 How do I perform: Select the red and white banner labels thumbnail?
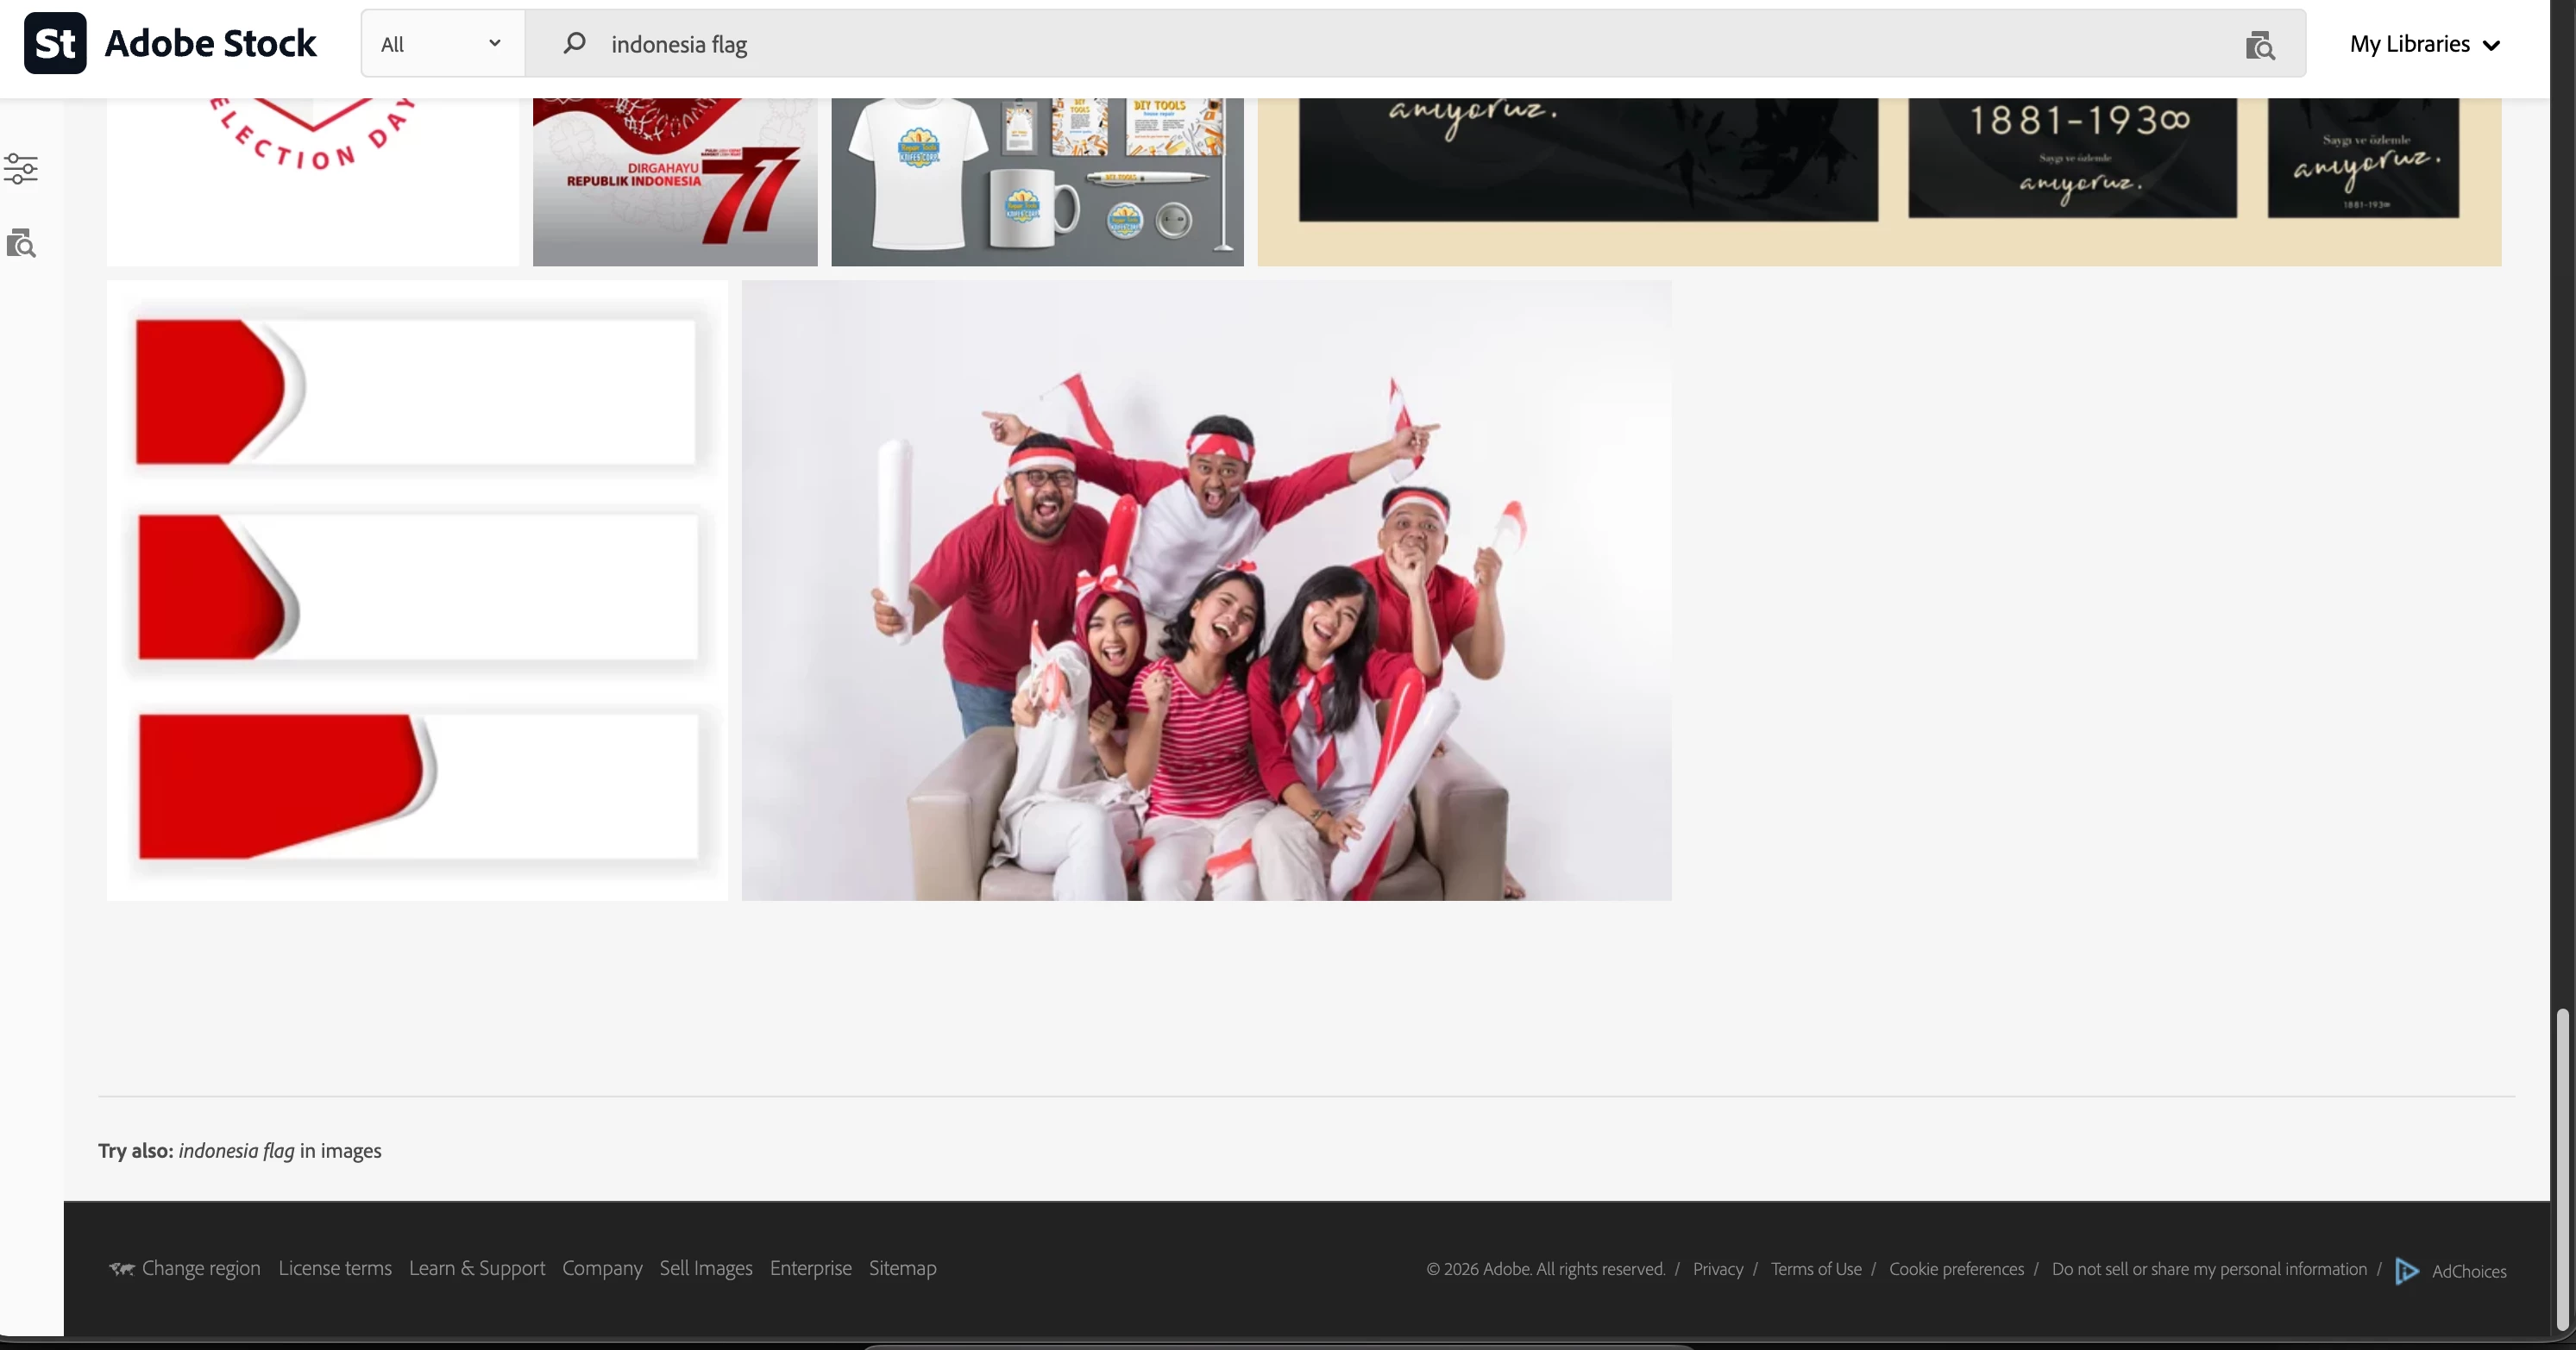[417, 590]
